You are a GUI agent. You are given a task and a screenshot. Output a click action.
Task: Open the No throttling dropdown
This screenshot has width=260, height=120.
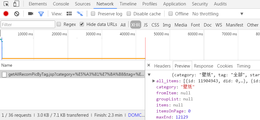coord(218,14)
